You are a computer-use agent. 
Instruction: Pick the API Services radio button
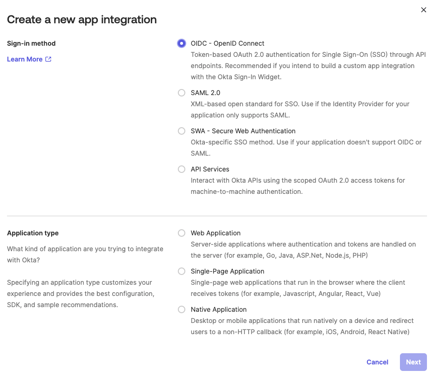click(x=182, y=169)
